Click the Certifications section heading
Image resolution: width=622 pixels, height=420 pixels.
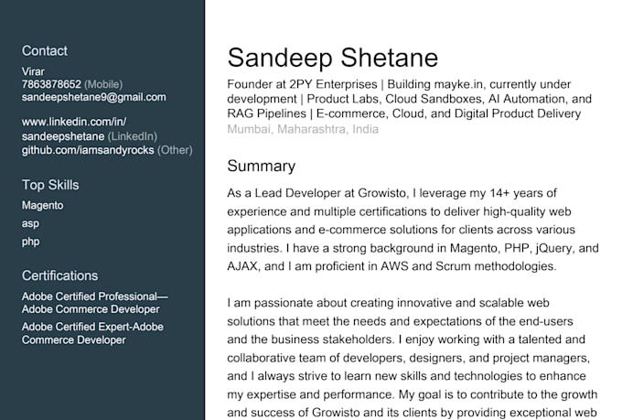[x=59, y=276]
